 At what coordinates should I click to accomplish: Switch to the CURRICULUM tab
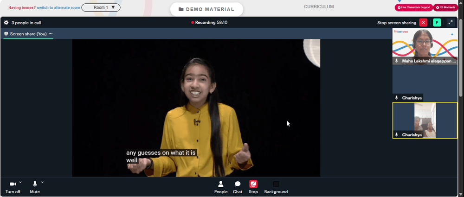tap(319, 6)
